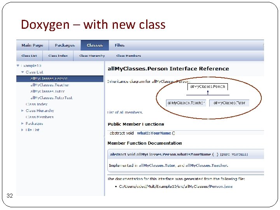Open the Class Members sub-tab
Screen dimensions: 280x210
129,56
